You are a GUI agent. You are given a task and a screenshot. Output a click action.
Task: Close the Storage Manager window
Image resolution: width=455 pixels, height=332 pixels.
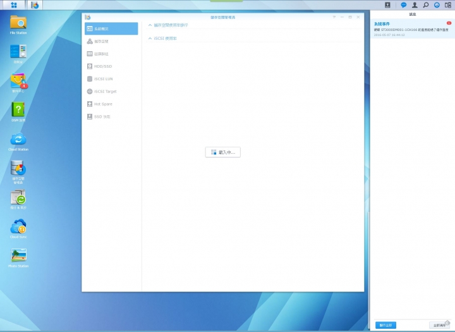pos(358,17)
